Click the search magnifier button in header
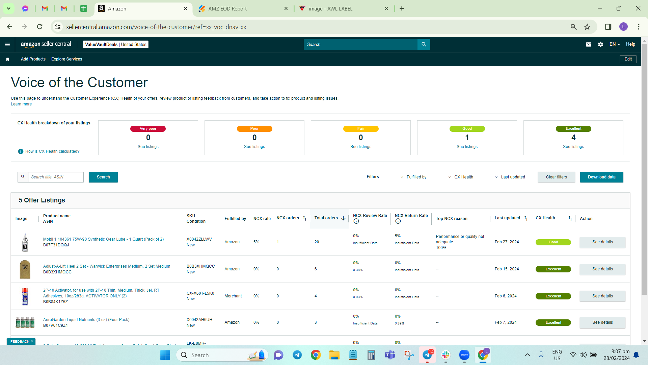648x365 pixels. [424, 44]
